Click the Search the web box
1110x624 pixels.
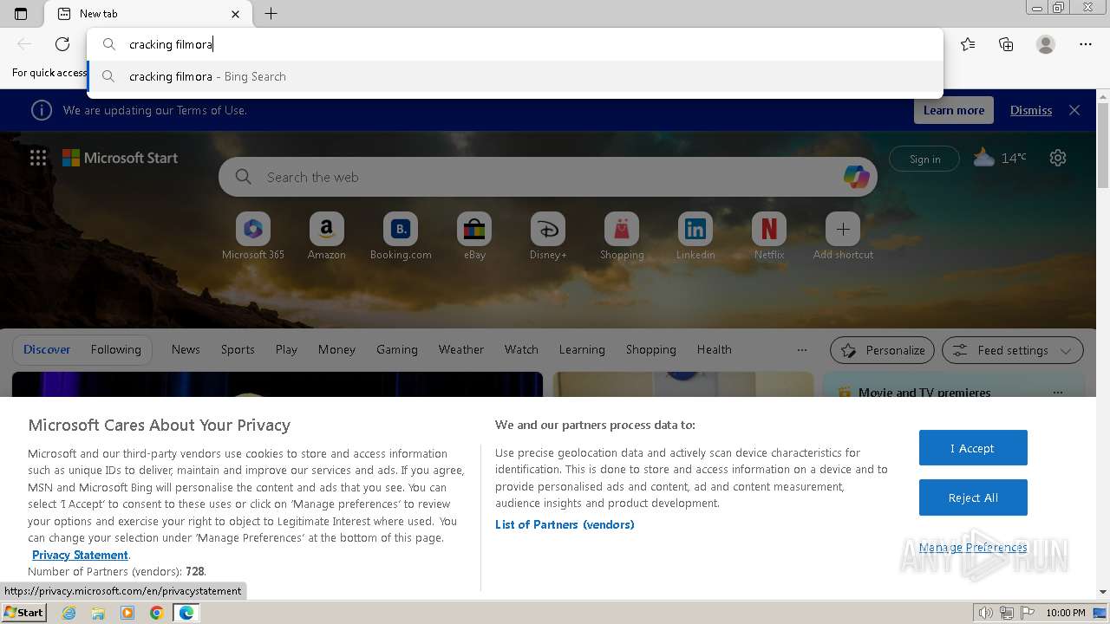548,177
